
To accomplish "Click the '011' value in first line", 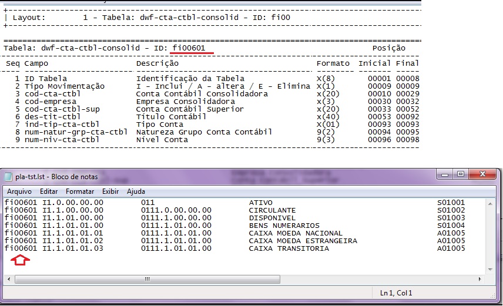I will click(x=147, y=203).
